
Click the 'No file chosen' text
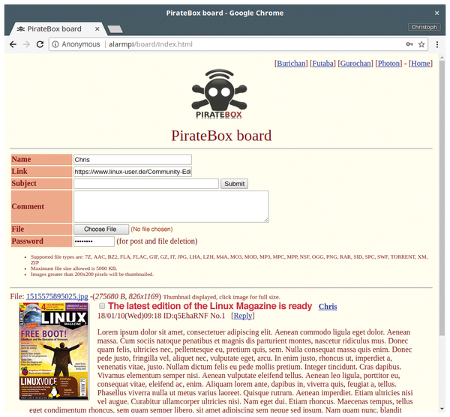coord(151,229)
